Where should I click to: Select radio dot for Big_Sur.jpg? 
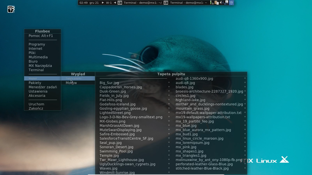pyautogui.click(x=169, y=82)
